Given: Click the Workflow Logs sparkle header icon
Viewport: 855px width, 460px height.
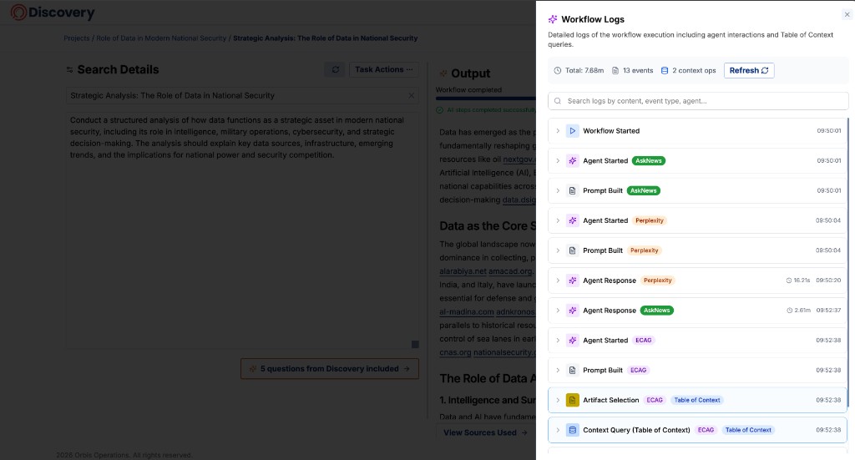Looking at the screenshot, I should click(x=553, y=19).
